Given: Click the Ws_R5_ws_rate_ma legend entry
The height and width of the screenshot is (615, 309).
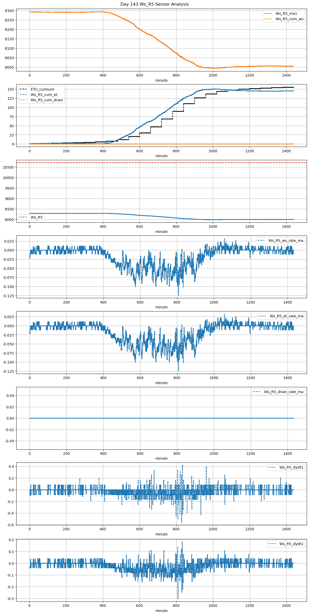Looking at the screenshot, I should 286,241.
